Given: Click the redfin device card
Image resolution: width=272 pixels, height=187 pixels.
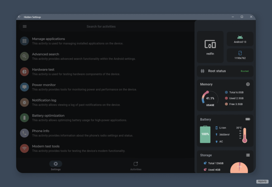Looking at the screenshot, I should pyautogui.click(x=210, y=47).
